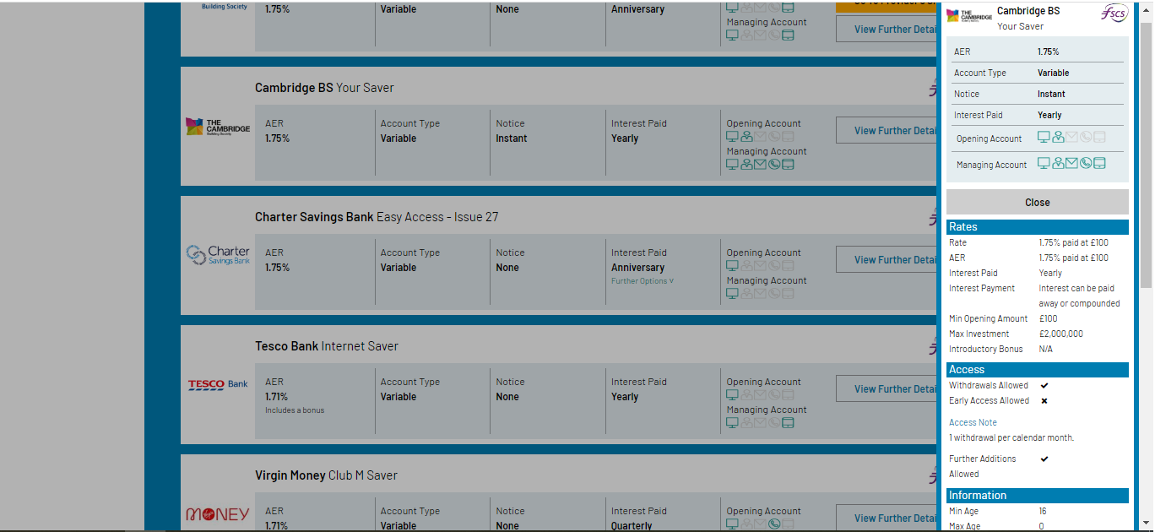Screen dimensions: 1155x532
Task: Click the 'Virgin Money Club M Saver' heading
Action: (x=326, y=475)
